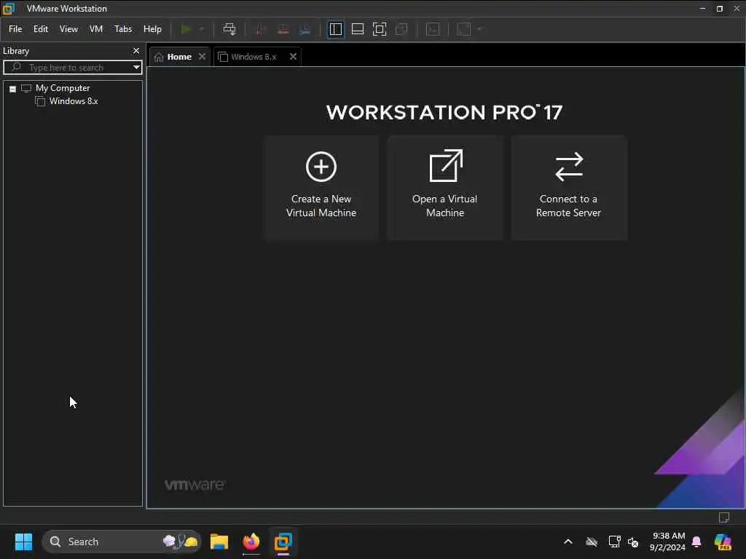Open Firefox from the taskbar
Image resolution: width=746 pixels, height=559 pixels.
251,542
